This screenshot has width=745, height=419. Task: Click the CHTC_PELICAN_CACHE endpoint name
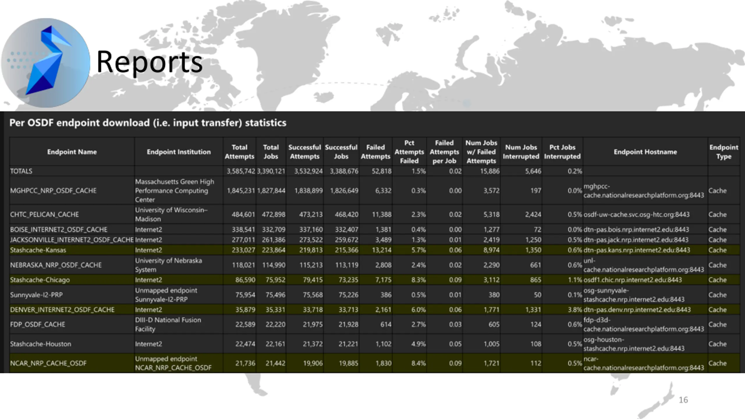click(x=44, y=214)
